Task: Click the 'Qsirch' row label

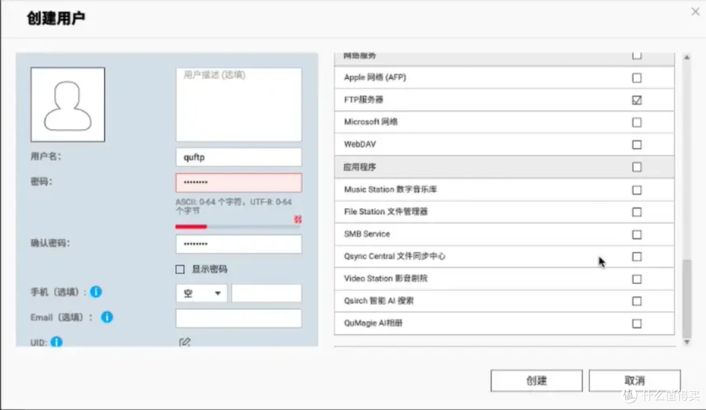Action: [378, 301]
